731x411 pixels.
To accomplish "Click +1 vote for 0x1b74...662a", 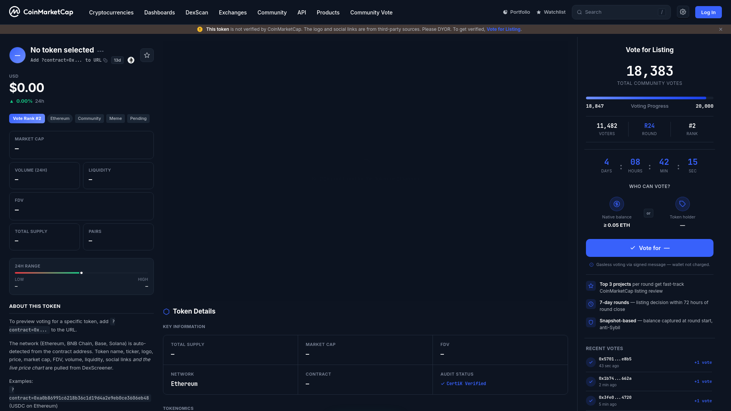I will pos(703,381).
